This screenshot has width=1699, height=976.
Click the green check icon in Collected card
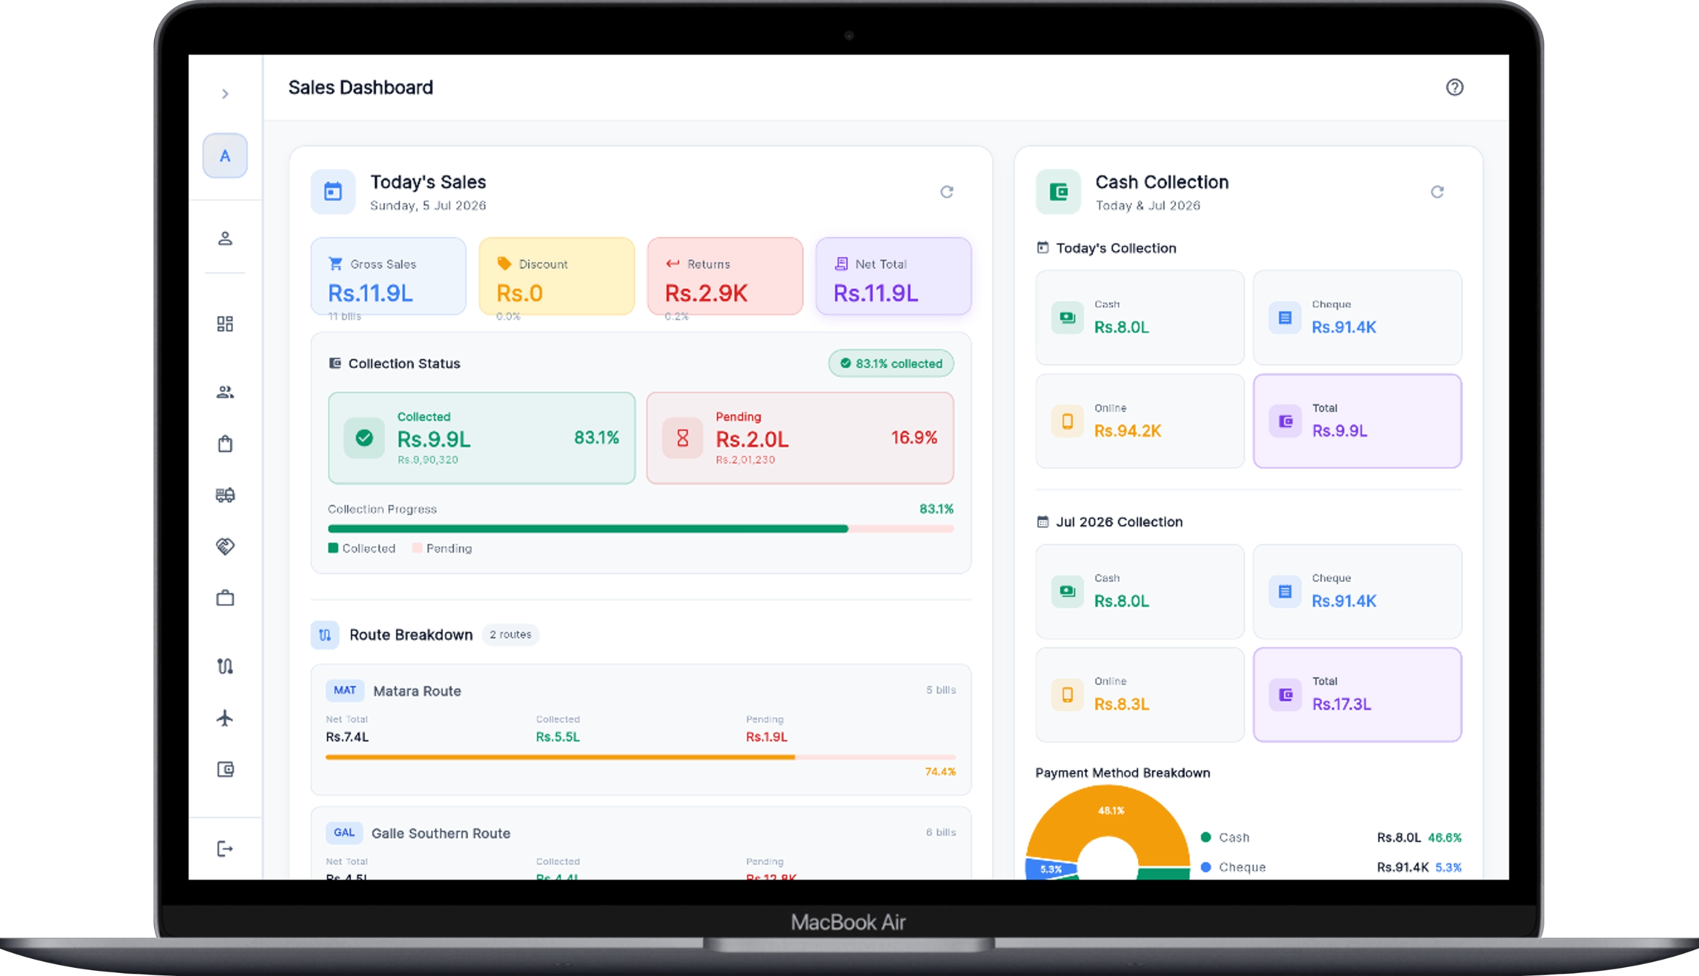coord(365,438)
